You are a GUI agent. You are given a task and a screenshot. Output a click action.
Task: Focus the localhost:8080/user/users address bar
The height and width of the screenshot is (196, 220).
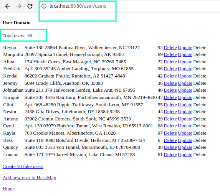click(78, 6)
